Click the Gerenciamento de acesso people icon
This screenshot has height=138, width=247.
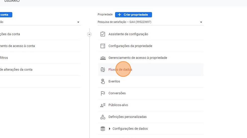coord(103,58)
